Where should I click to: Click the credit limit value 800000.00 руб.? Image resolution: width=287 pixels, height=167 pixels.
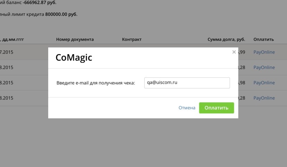[x=61, y=14]
